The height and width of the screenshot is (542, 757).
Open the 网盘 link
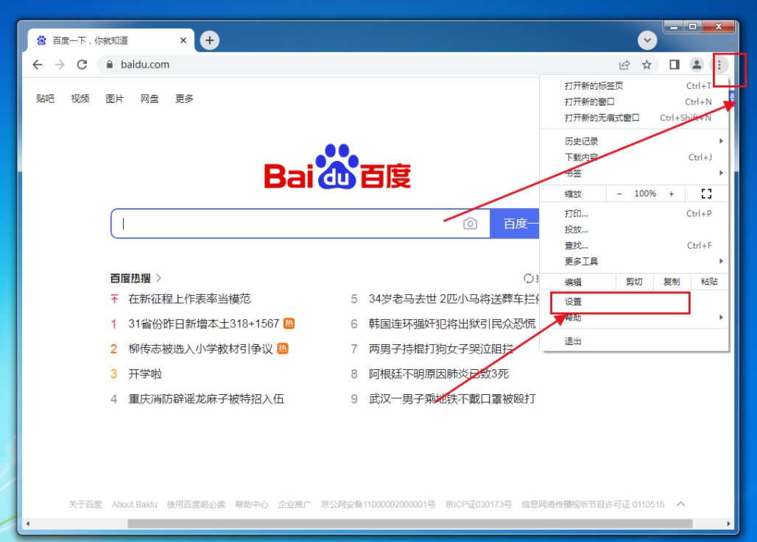click(149, 99)
